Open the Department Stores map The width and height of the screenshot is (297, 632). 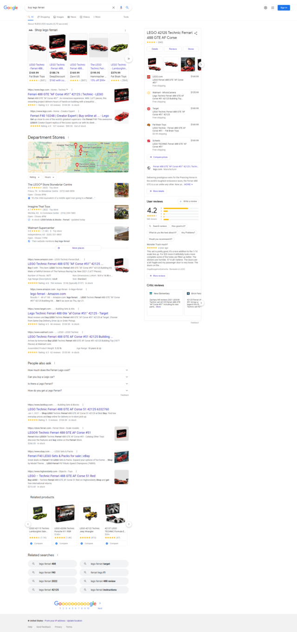pos(78,157)
